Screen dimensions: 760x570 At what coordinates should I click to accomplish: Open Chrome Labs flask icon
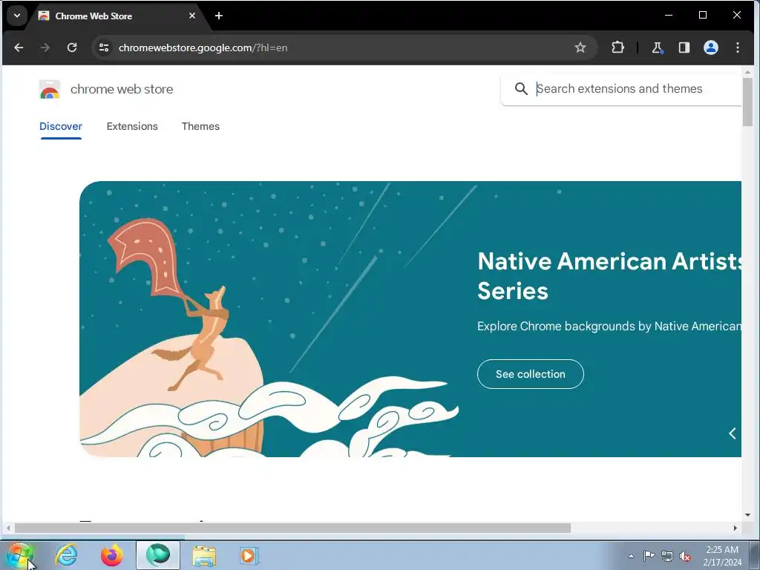pos(658,47)
